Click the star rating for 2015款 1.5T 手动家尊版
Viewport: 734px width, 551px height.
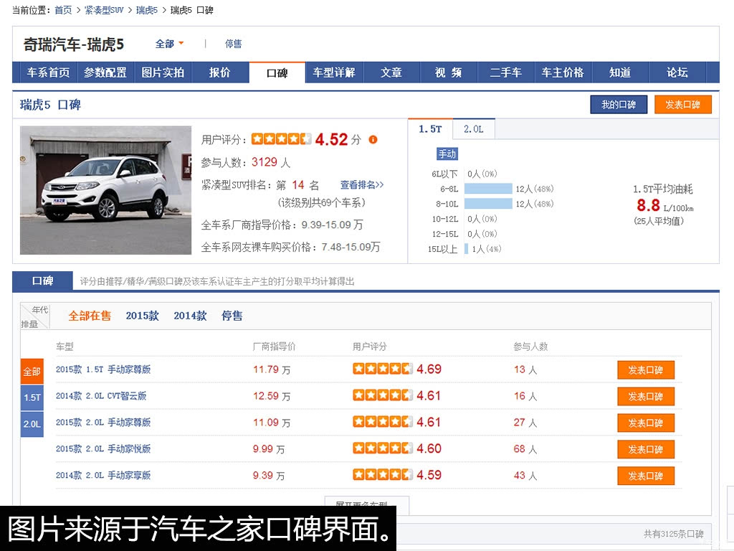(383, 369)
